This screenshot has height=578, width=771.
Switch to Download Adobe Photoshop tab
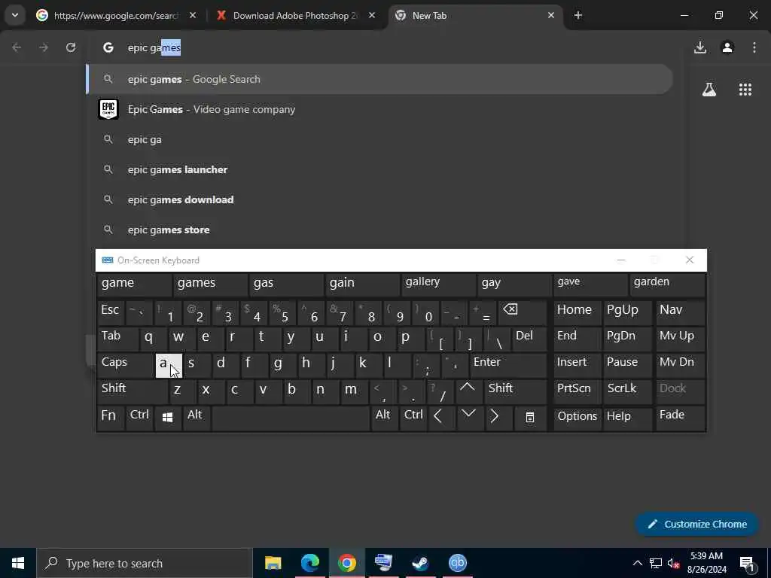tap(295, 15)
